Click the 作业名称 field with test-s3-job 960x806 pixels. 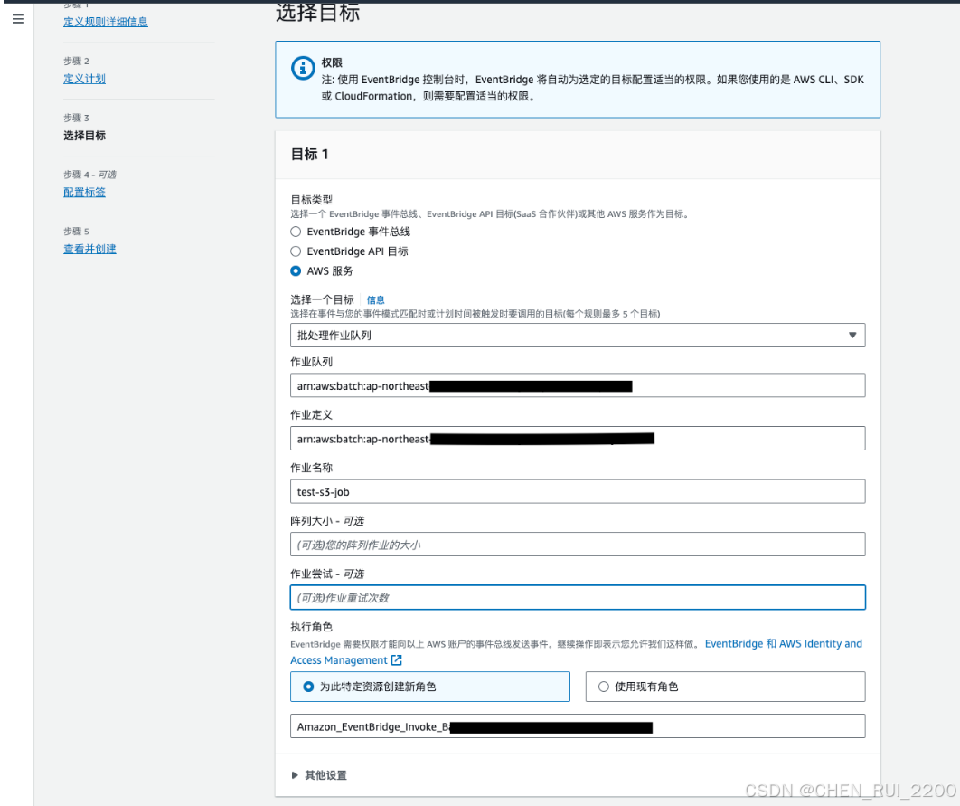pyautogui.click(x=578, y=491)
